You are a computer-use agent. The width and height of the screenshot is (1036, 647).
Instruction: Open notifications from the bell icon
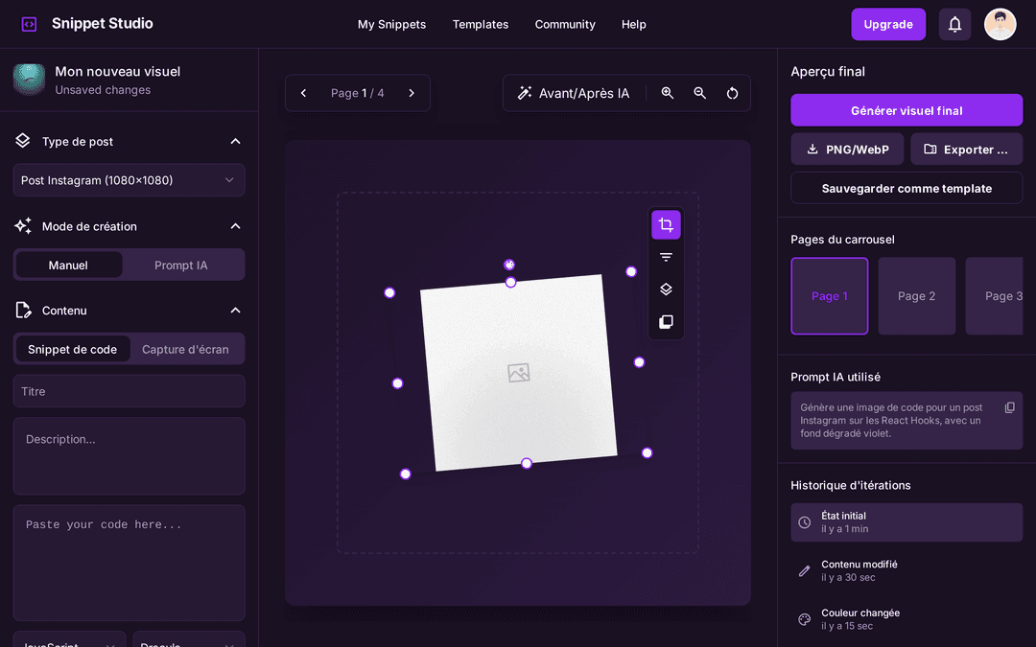coord(954,23)
